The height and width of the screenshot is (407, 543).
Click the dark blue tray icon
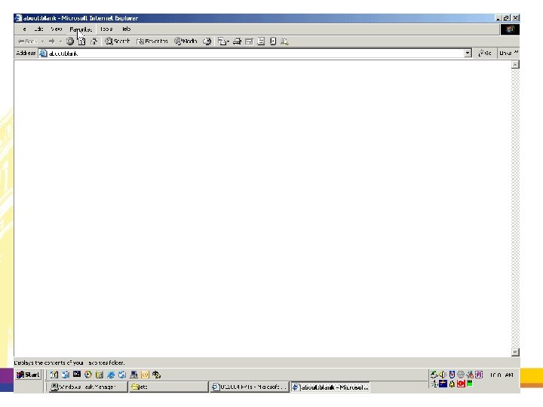point(443,384)
